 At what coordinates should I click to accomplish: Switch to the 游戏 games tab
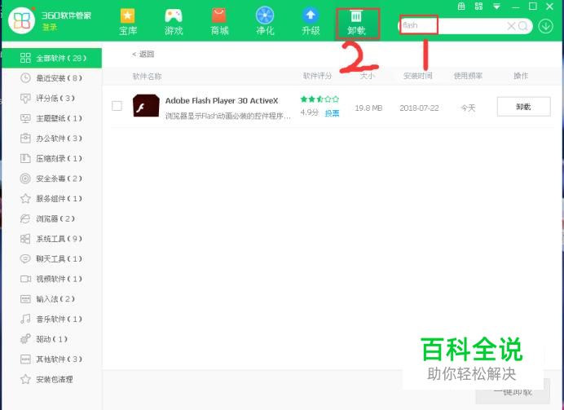coord(174,22)
